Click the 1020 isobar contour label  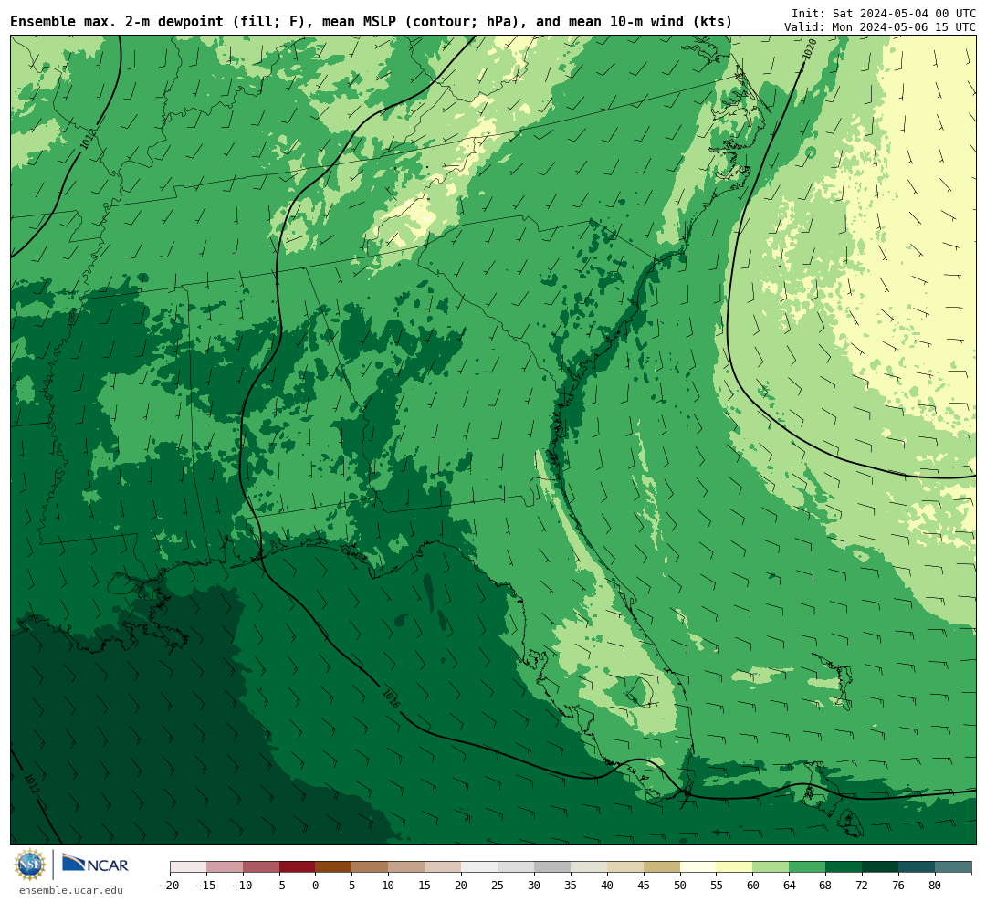pos(810,49)
